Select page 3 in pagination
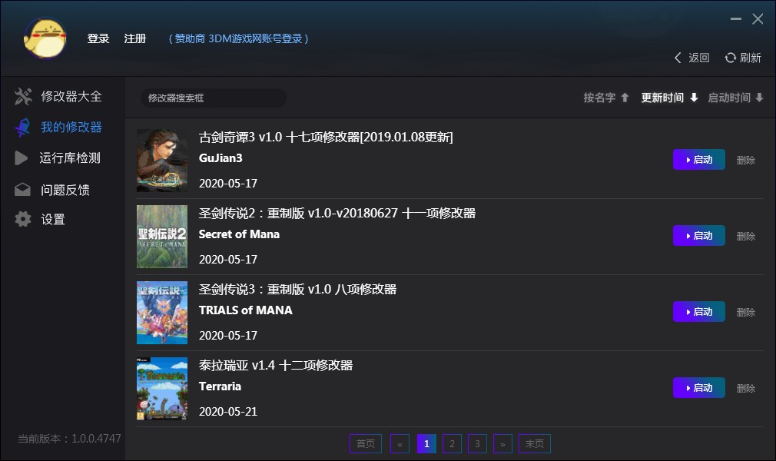 [478, 443]
